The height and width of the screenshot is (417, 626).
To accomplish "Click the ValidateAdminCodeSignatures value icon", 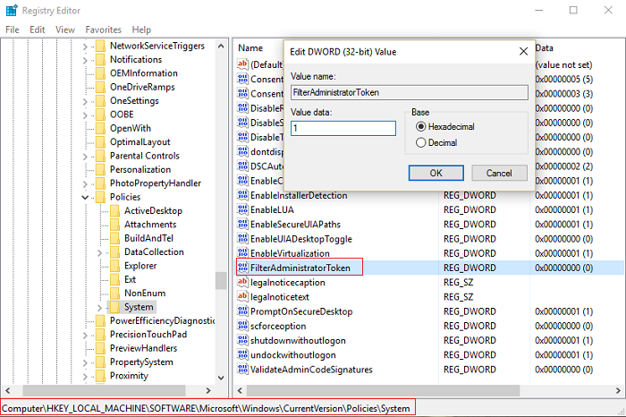I will pos(242,370).
